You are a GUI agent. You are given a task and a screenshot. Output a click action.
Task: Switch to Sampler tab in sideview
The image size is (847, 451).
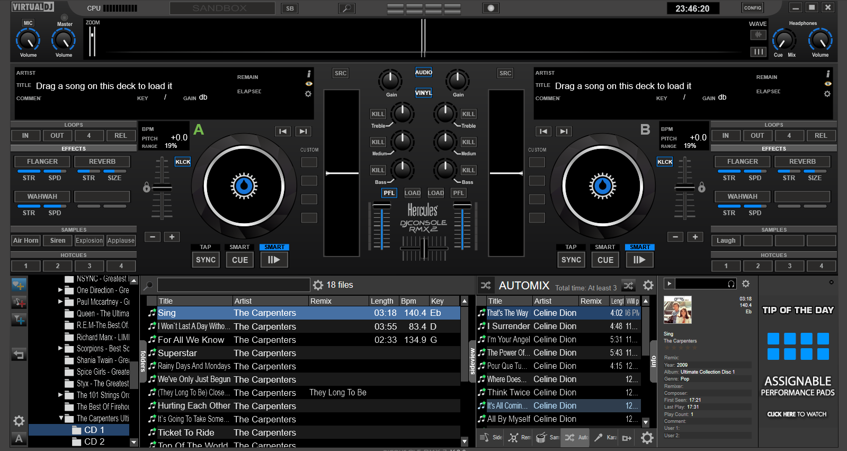548,438
